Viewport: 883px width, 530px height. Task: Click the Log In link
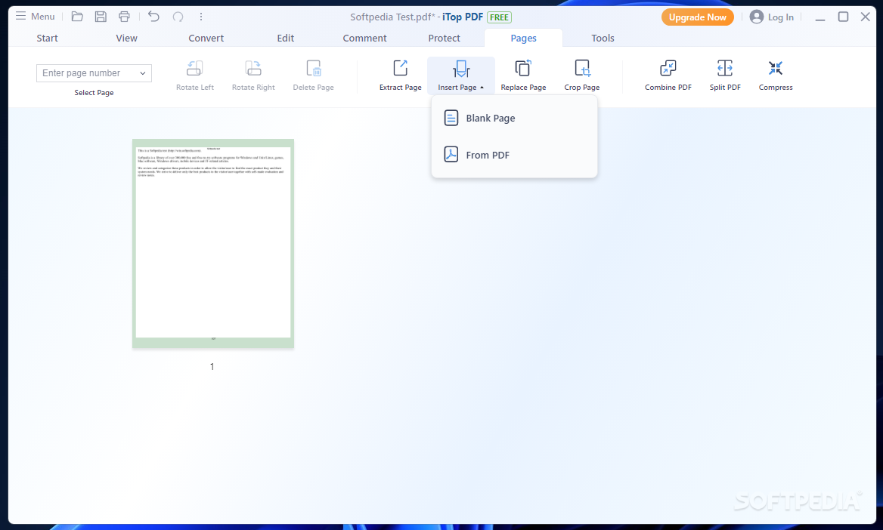click(780, 17)
